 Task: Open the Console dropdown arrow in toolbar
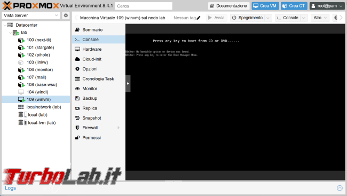[x=304, y=18]
